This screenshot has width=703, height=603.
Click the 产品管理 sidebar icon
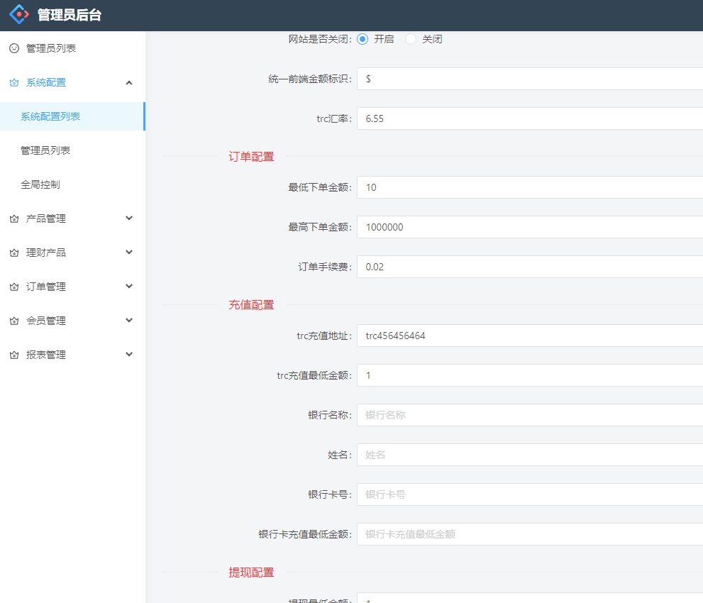click(13, 218)
